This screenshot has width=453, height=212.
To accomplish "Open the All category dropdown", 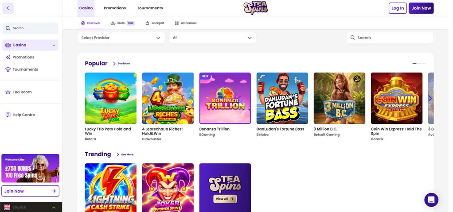I will [212, 38].
